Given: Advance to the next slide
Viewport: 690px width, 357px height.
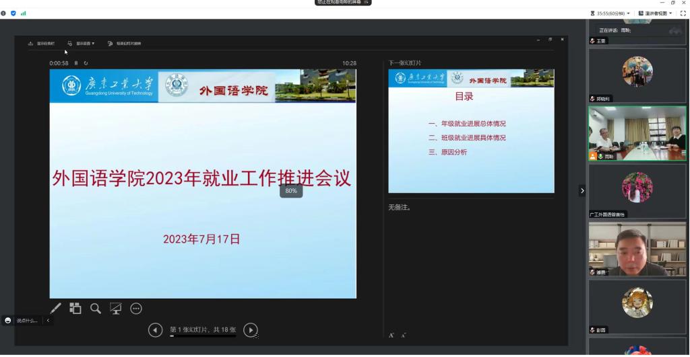Looking at the screenshot, I should [250, 329].
